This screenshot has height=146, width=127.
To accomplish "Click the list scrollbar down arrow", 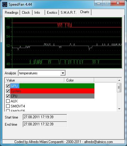I will click(119, 109).
